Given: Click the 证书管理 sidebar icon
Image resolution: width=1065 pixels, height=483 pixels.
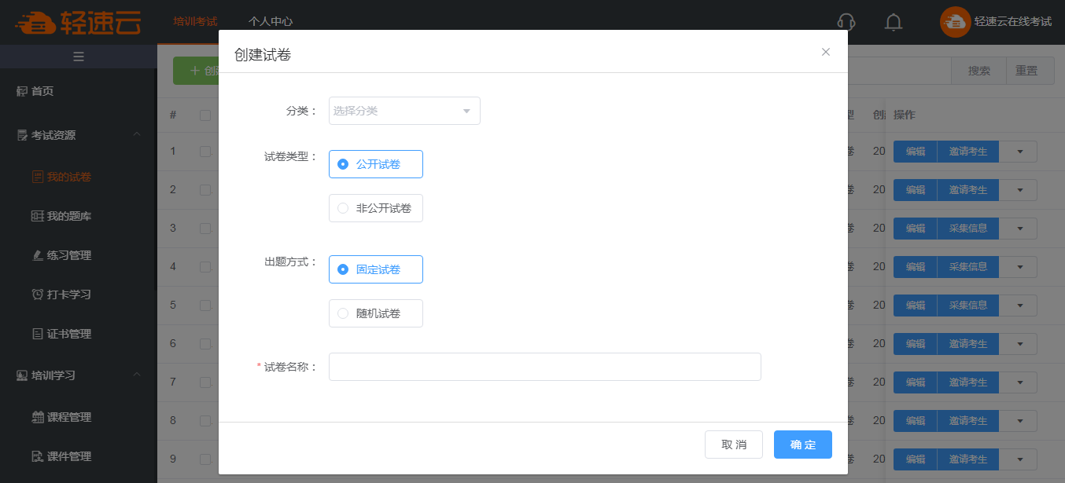Looking at the screenshot, I should [x=37, y=334].
